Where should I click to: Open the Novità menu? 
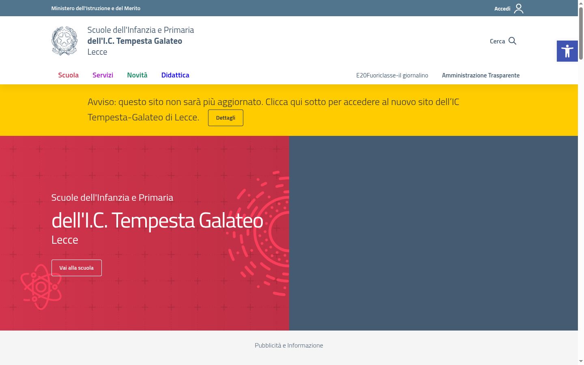[137, 75]
